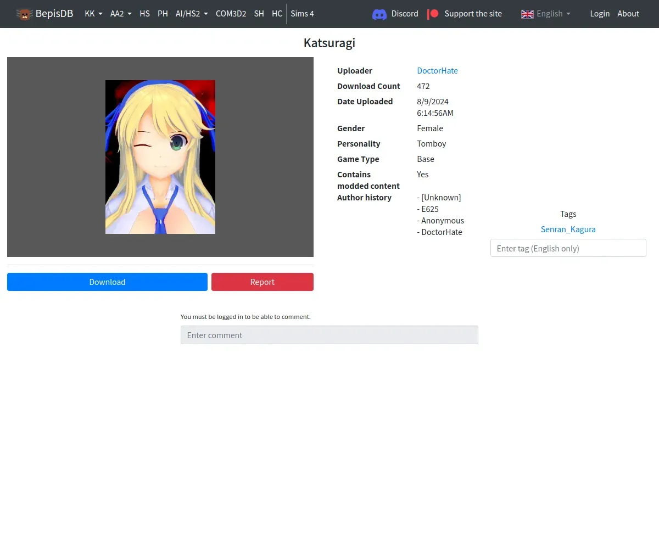This screenshot has height=549, width=659.
Task: Click the Senran_Kagura tag
Action: point(568,229)
